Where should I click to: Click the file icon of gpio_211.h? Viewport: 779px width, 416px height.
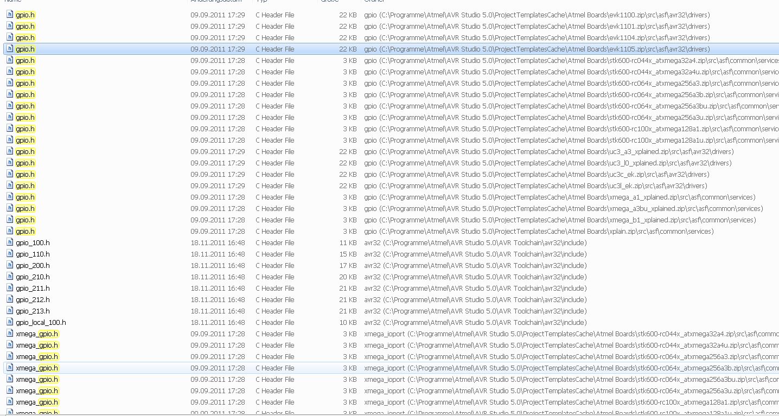tap(10, 288)
